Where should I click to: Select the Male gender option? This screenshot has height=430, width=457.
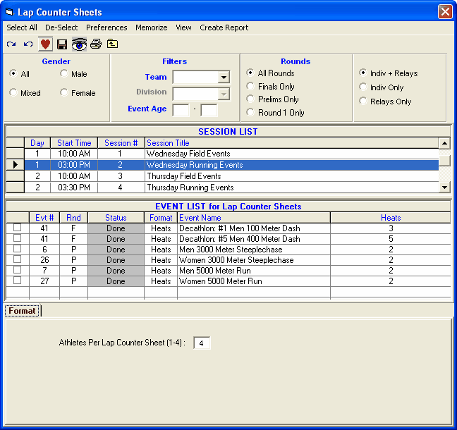click(64, 73)
